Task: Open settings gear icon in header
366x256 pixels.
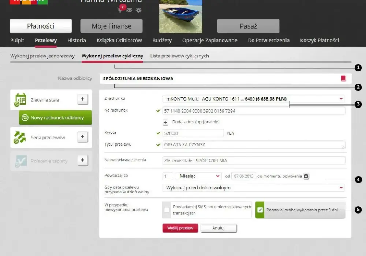Action: tap(138, 10)
